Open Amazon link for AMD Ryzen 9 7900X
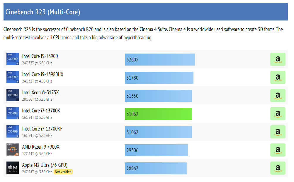This screenshot has width=294, height=182. click(278, 150)
